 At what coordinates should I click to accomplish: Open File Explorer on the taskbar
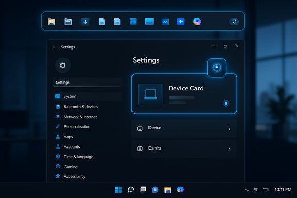click(x=168, y=190)
